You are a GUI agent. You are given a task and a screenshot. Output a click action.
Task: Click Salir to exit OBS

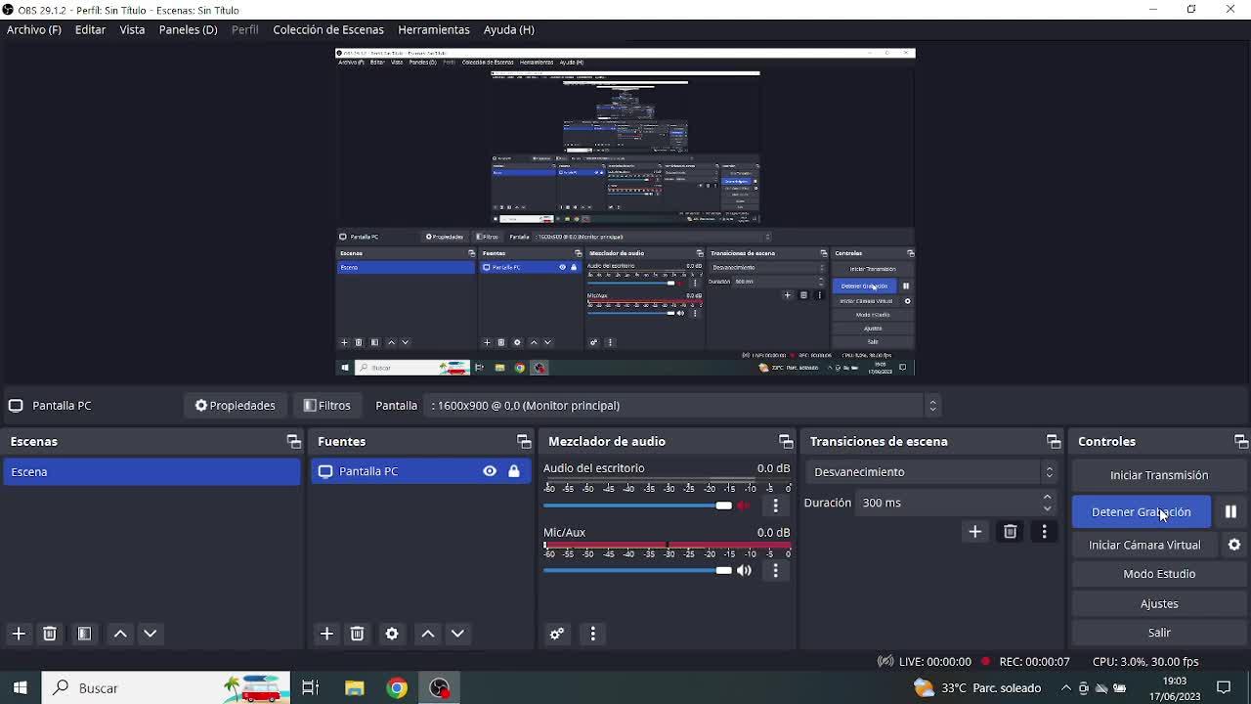(1159, 633)
